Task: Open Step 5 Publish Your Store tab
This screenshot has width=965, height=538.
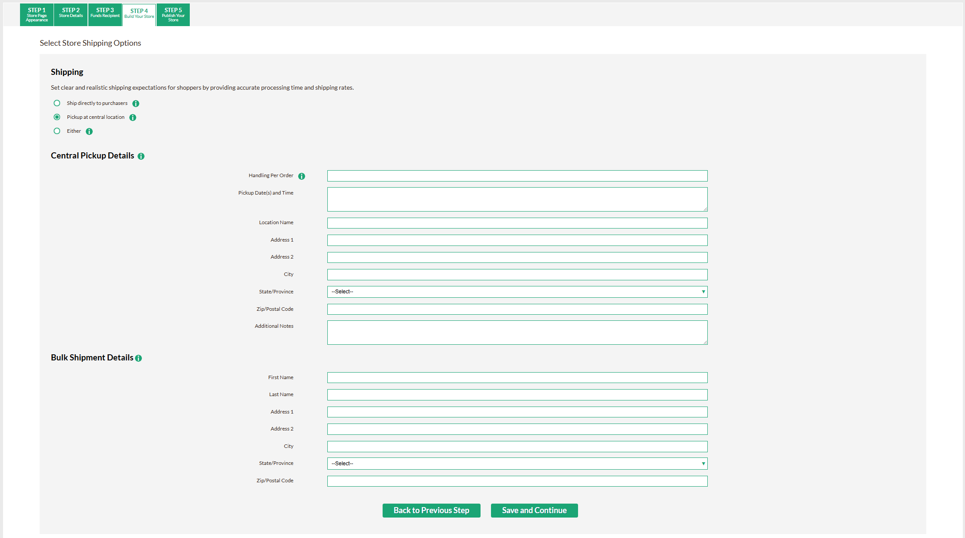Action: 173,15
